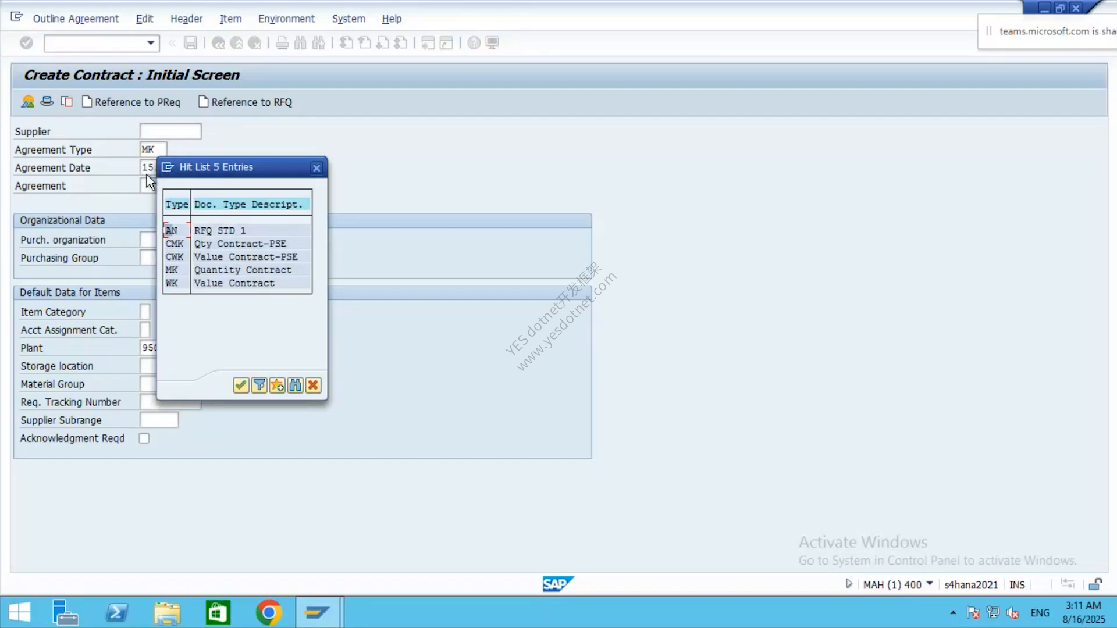Image resolution: width=1117 pixels, height=628 pixels.
Task: Expand the MAH (1) 400 system dropdown
Action: coord(930,584)
